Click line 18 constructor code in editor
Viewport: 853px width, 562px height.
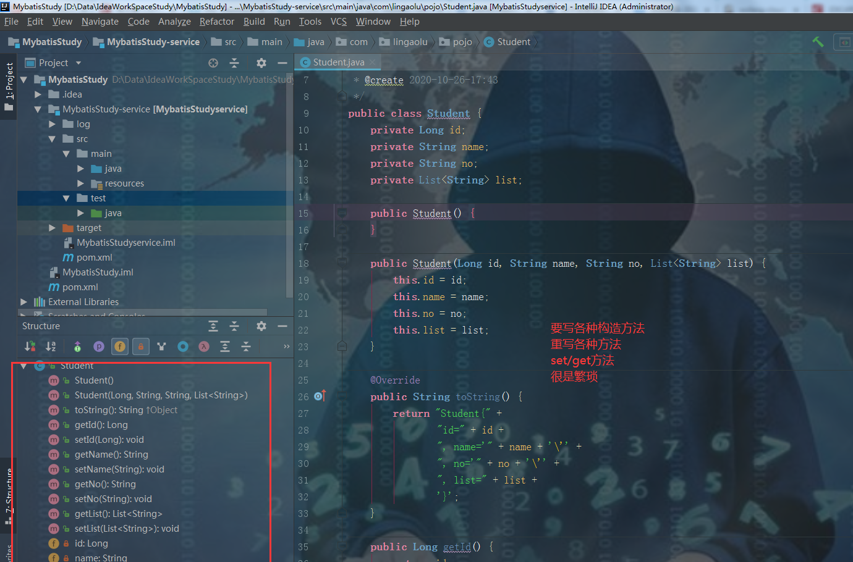(x=567, y=263)
